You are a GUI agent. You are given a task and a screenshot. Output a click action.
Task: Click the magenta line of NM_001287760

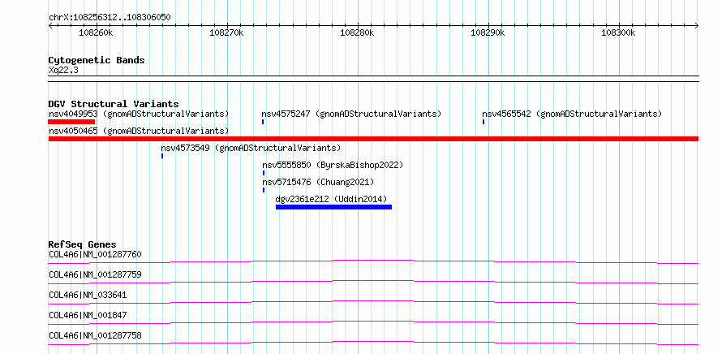pos(373,261)
